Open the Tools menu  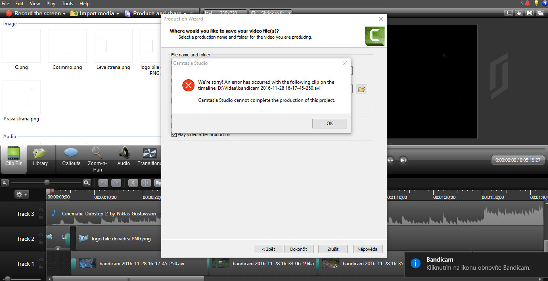67,3
